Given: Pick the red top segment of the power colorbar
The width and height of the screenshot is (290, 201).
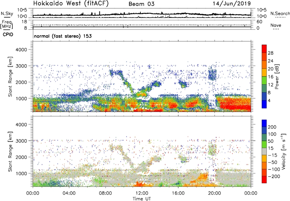Looking at the screenshot, I should [264, 49].
